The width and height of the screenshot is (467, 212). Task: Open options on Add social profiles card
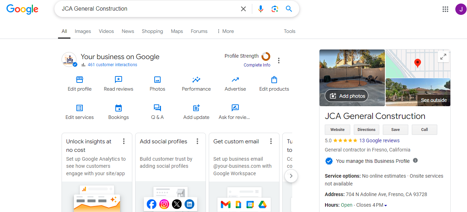(197, 142)
